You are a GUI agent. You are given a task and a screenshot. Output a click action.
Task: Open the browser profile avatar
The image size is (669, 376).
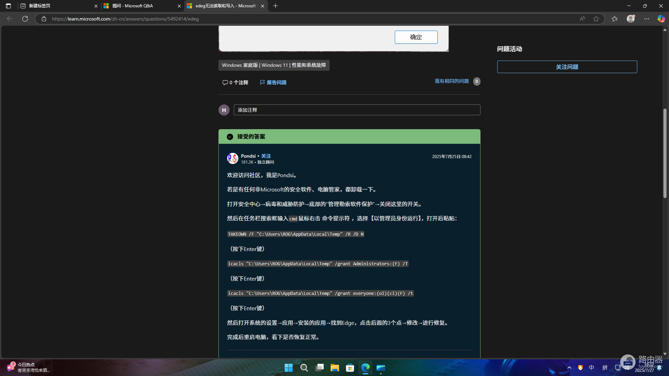631,19
